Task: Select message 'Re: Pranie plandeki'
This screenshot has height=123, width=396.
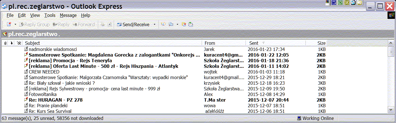Action: tap(48, 106)
